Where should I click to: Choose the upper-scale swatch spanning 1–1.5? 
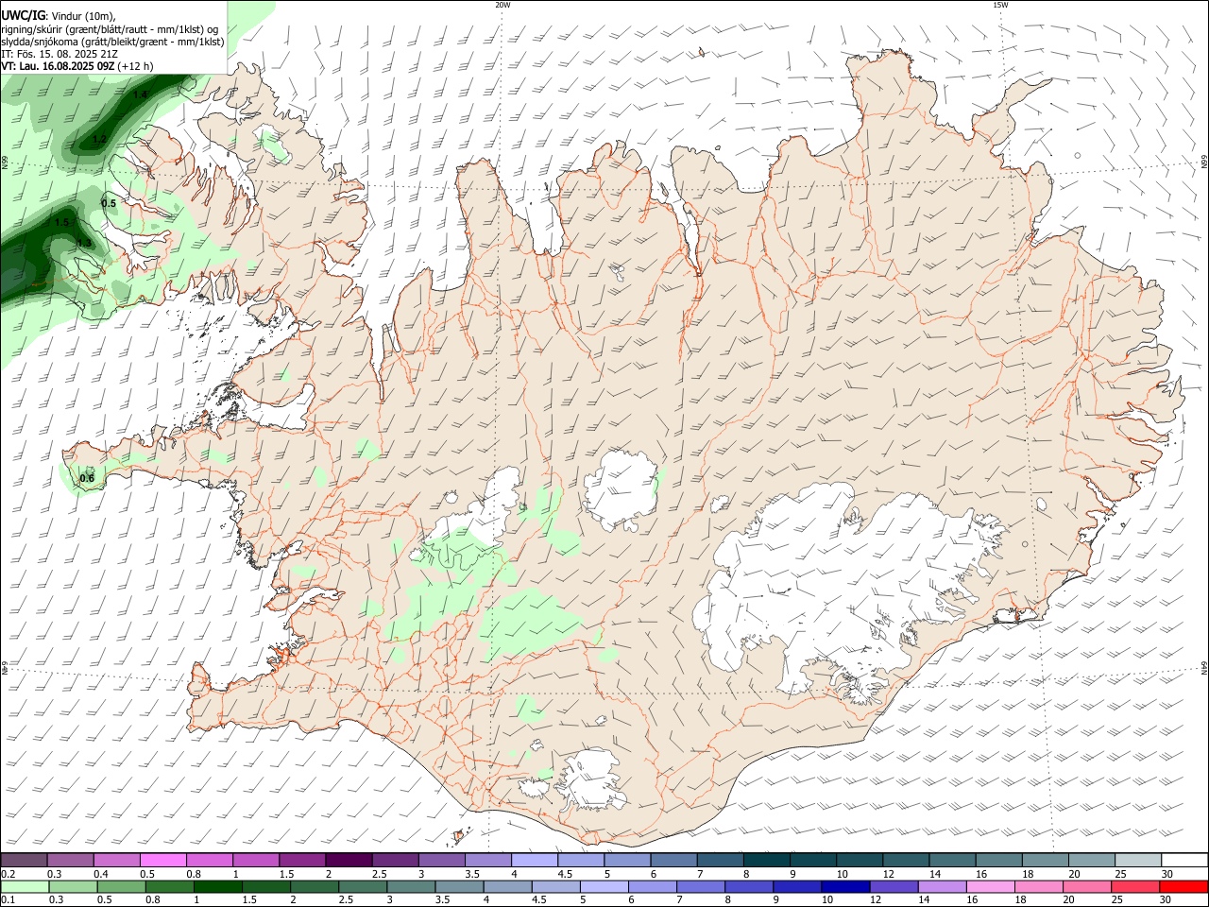[256, 860]
